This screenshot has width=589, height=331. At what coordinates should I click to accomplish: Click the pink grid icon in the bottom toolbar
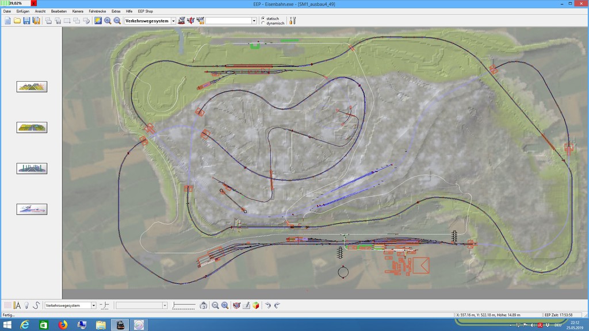(x=7, y=306)
